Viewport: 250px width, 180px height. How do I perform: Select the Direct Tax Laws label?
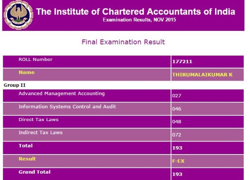[38, 120]
